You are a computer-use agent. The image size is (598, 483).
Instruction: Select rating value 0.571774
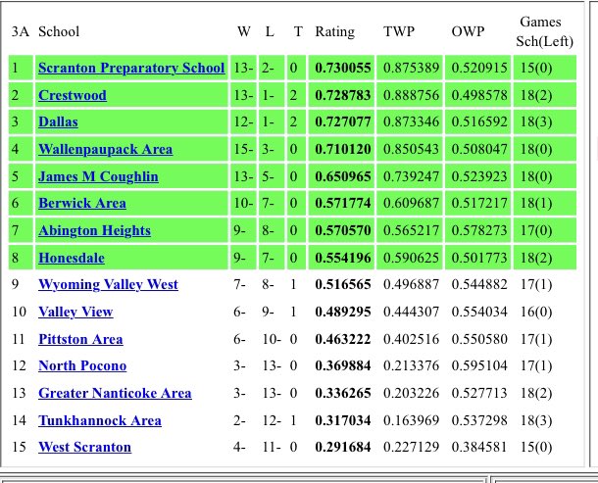(343, 203)
